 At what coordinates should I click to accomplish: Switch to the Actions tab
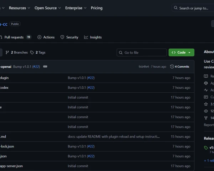[46, 37]
